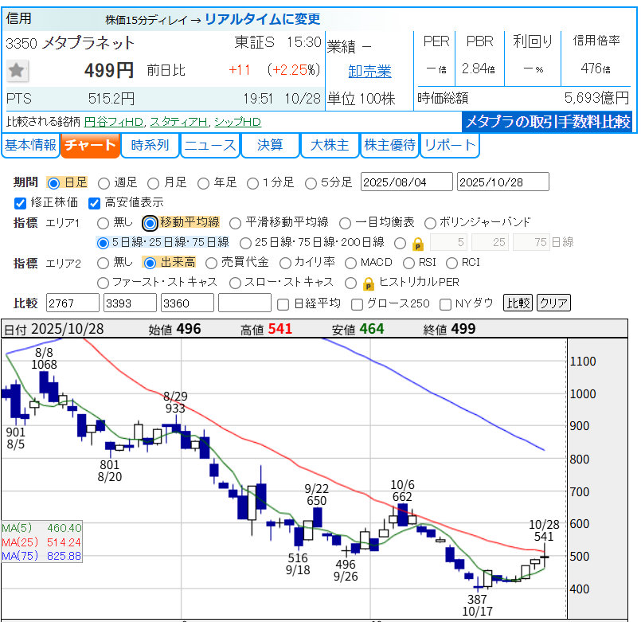Screen dimensions: 641x622
Task: Switch to the 時系列 tab
Action: point(150,145)
